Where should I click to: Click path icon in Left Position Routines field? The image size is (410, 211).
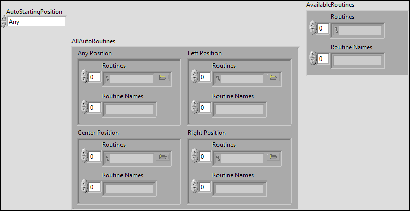pos(218,79)
